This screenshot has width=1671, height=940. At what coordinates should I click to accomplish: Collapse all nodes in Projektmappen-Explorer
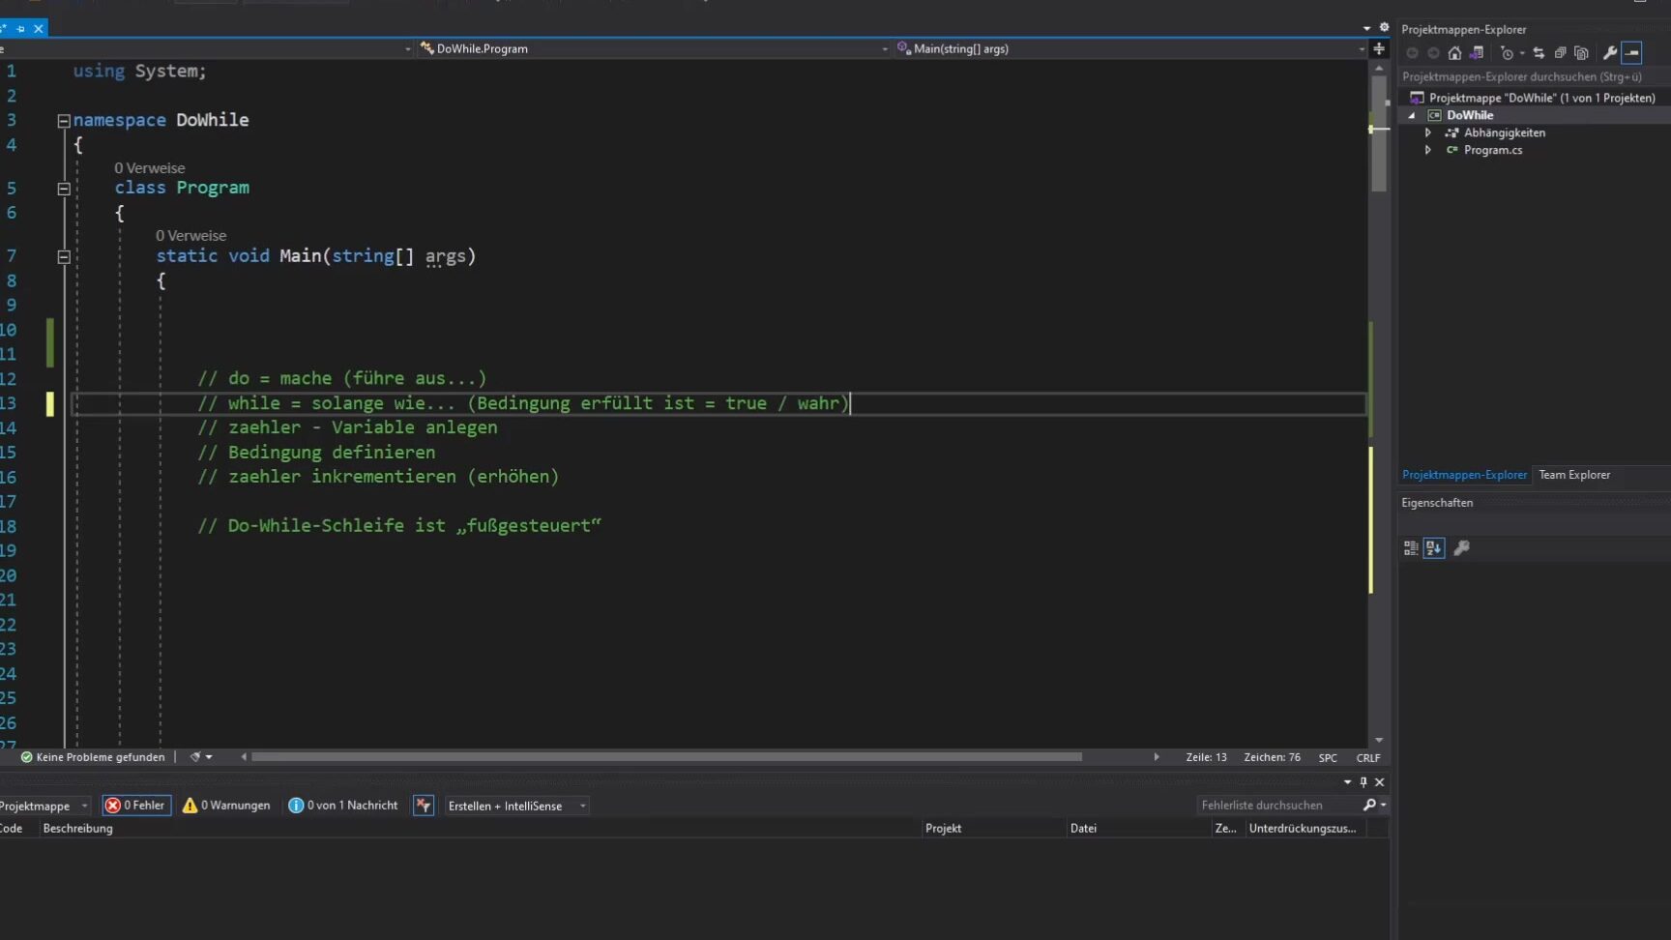[x=1560, y=53]
